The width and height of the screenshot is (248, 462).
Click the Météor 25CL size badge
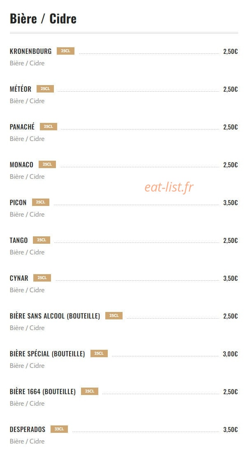tap(45, 89)
